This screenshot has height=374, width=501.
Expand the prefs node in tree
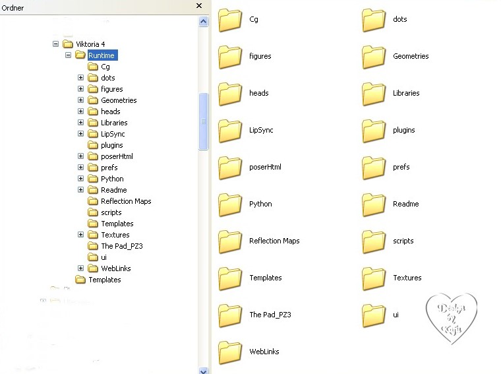80,167
